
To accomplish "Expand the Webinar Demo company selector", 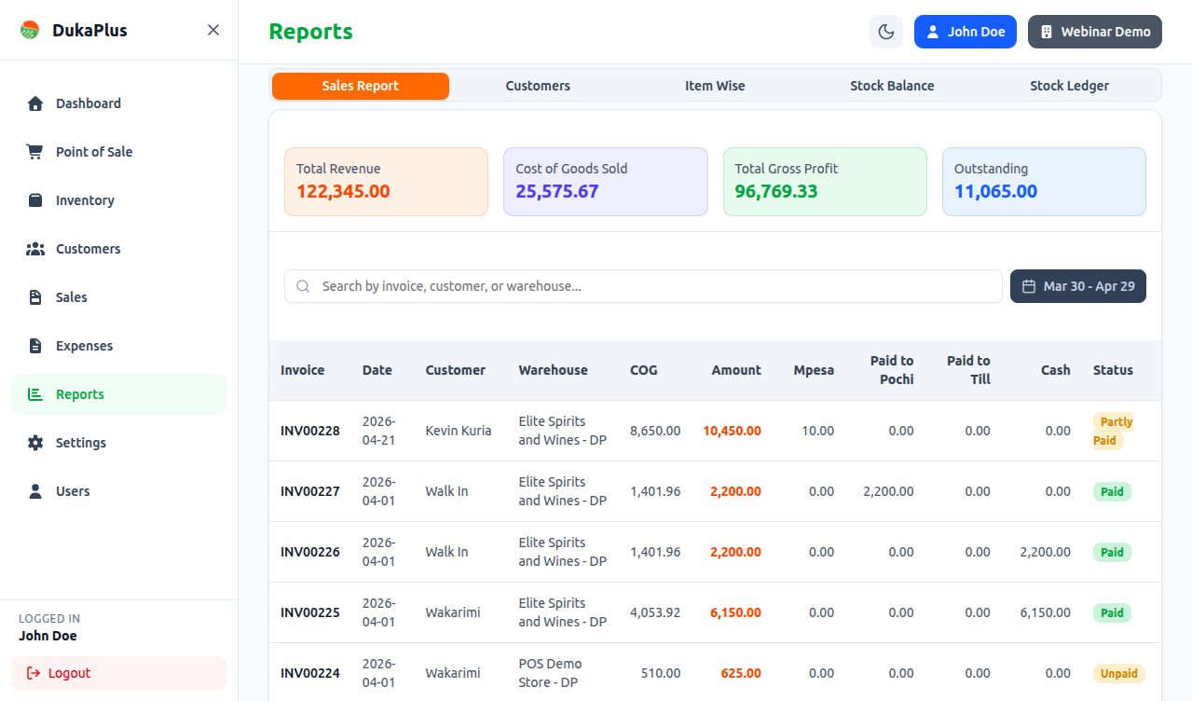I will tap(1094, 32).
